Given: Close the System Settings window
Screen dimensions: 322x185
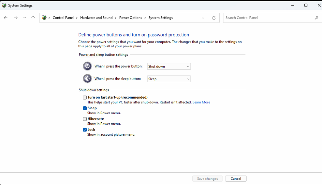Looking at the screenshot, I should [x=319, y=5].
